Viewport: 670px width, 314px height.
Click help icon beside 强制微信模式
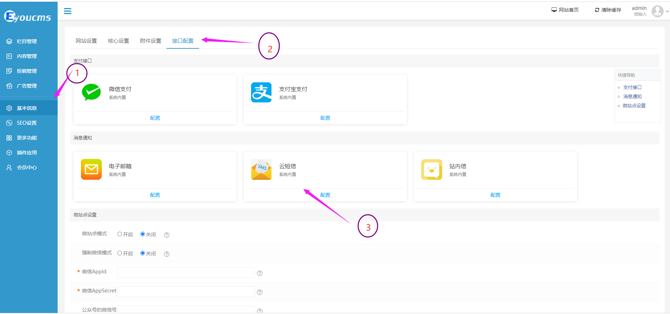click(167, 254)
